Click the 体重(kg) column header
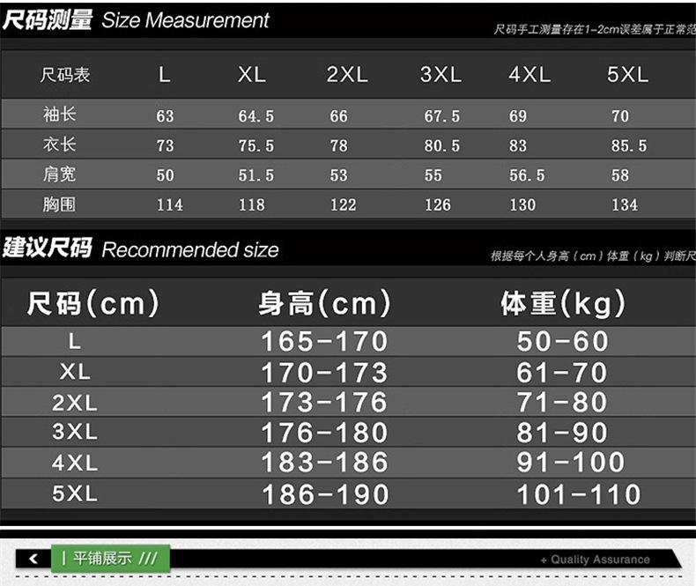The width and height of the screenshot is (696, 586). coord(563,304)
